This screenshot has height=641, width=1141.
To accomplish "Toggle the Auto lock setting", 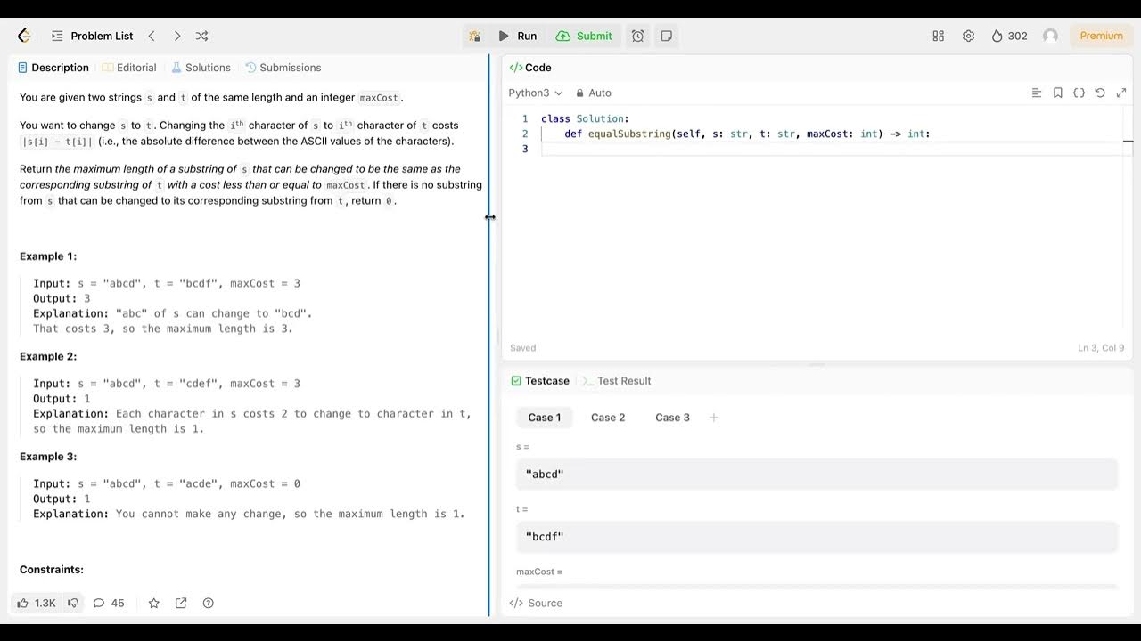I will (x=594, y=93).
